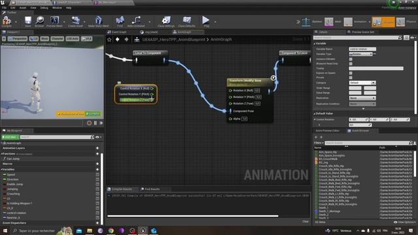Switch to the Preview Scene Settings tab

(x=362, y=32)
